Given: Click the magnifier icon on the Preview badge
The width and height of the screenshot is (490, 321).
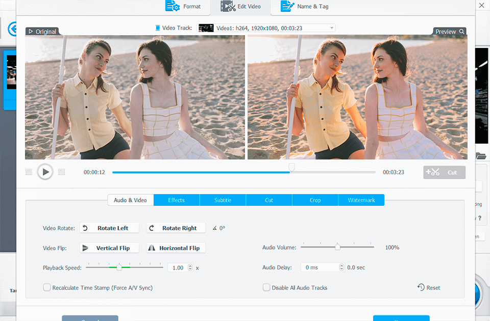Looking at the screenshot, I should 462,31.
